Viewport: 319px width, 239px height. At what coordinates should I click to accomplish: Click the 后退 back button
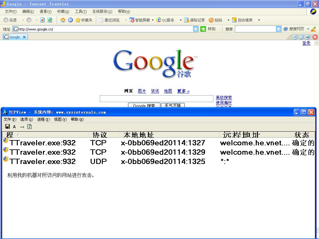coord(10,20)
